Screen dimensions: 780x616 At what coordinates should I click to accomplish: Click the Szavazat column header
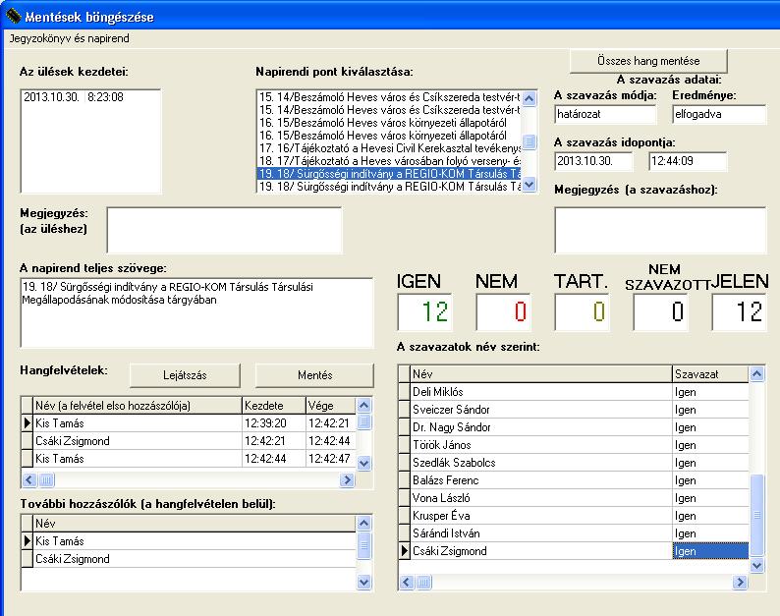(x=710, y=374)
